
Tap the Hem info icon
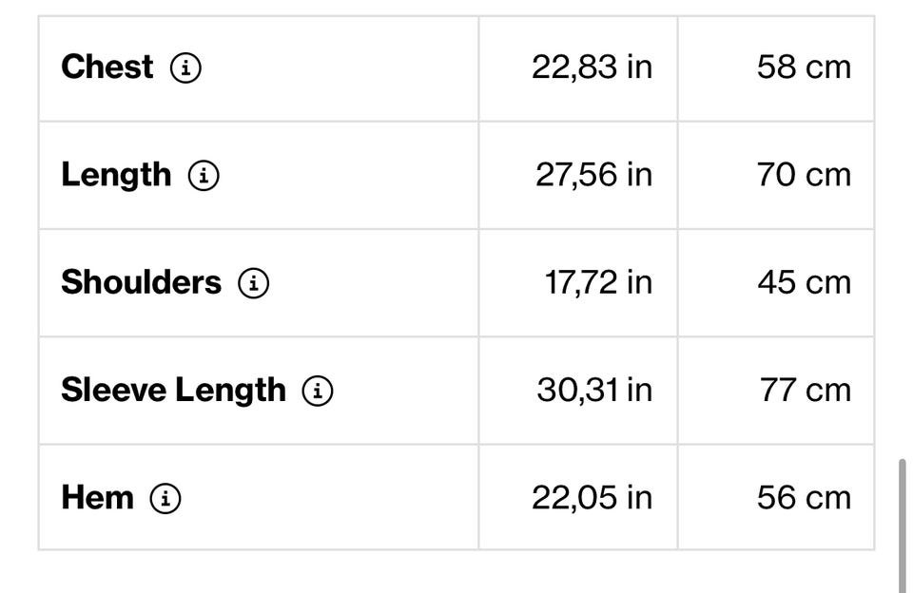(x=165, y=498)
